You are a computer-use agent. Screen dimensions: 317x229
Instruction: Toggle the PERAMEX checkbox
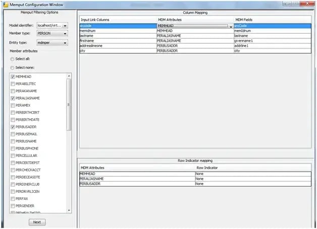click(x=13, y=105)
